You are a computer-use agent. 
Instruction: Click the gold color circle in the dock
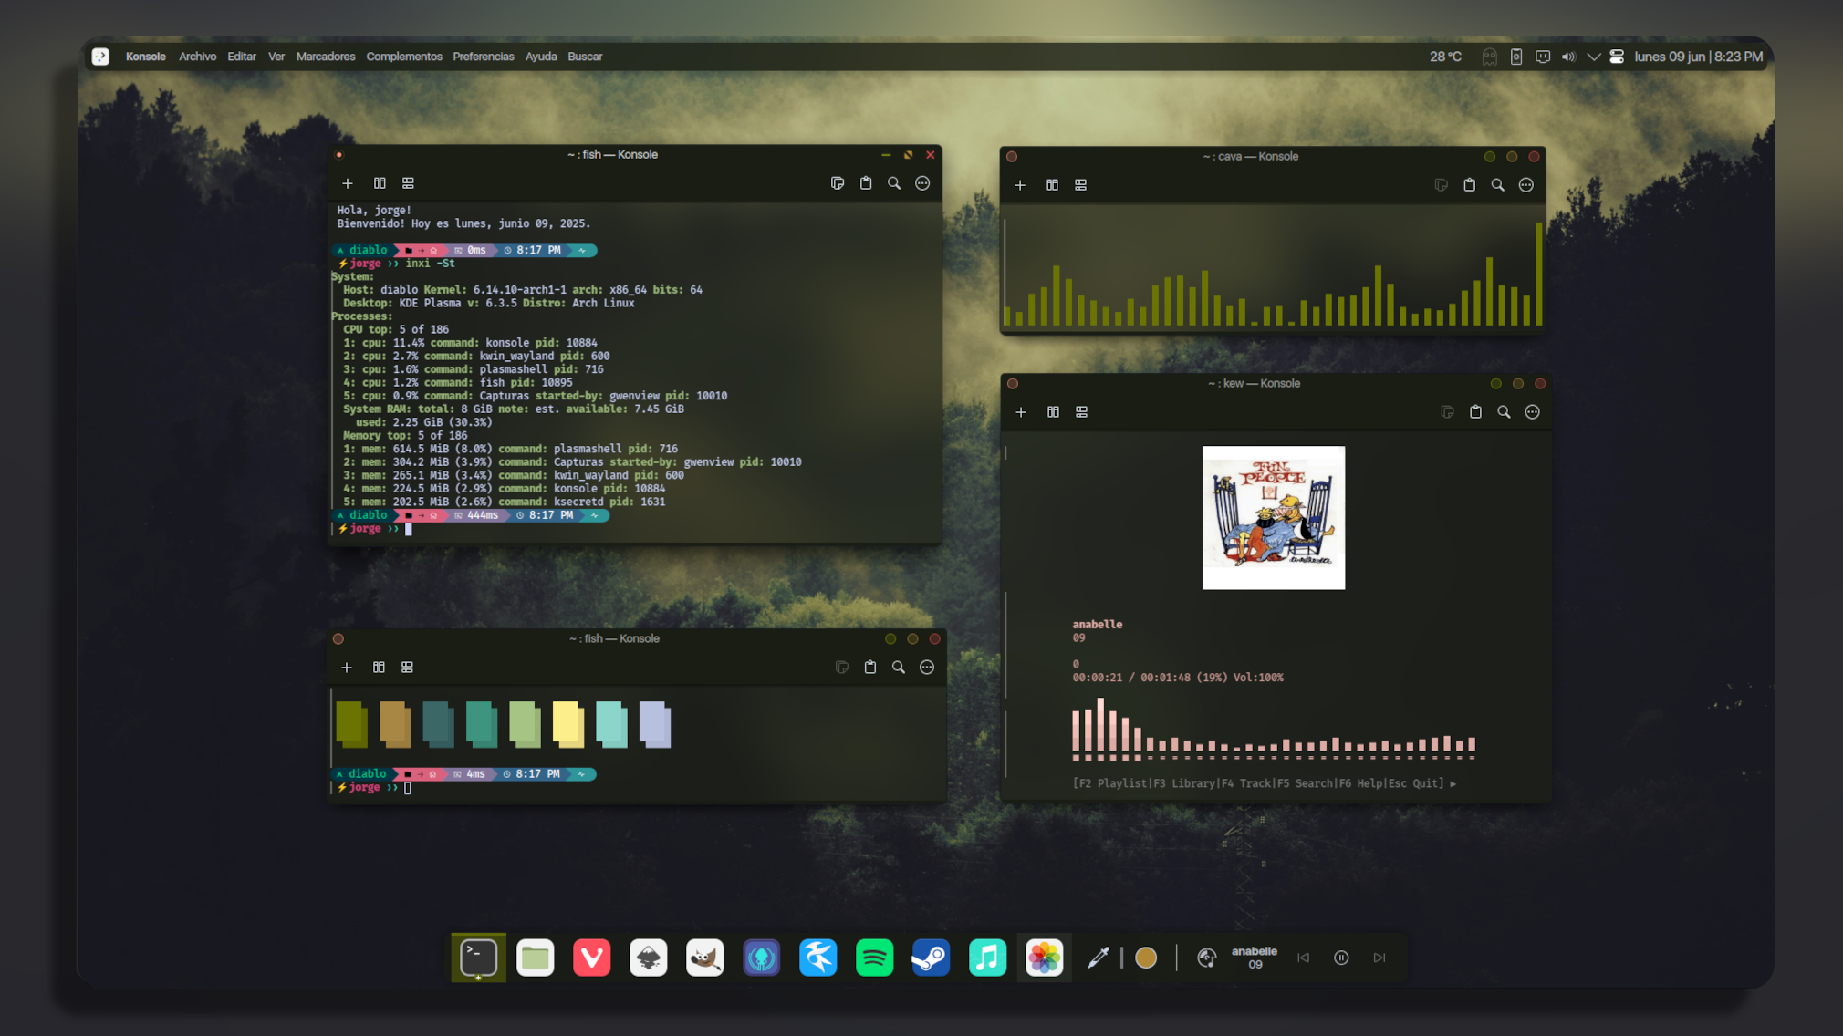click(1147, 958)
